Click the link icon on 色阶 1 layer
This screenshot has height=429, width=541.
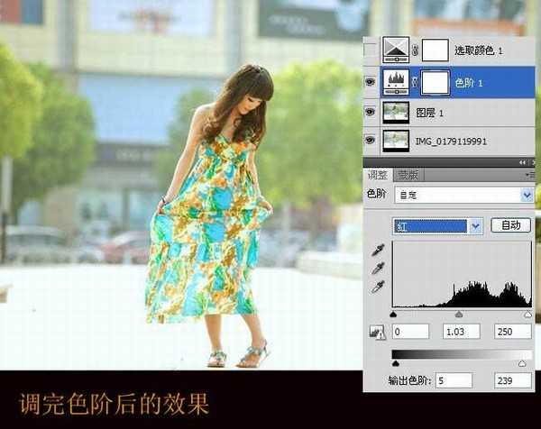[x=415, y=82]
